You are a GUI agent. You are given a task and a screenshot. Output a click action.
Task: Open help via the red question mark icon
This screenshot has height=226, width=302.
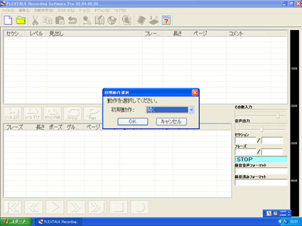(x=166, y=20)
